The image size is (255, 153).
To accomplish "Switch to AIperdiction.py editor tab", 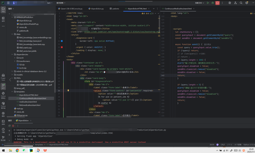I will point(96,9).
